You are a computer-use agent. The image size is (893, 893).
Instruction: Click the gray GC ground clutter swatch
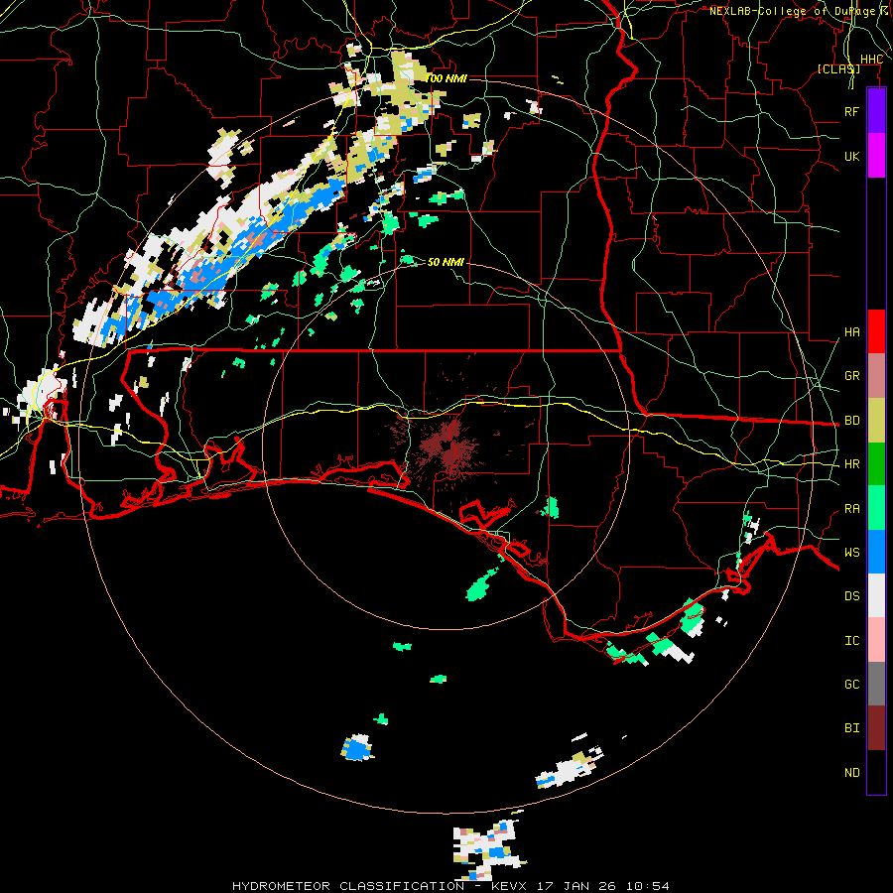click(876, 684)
